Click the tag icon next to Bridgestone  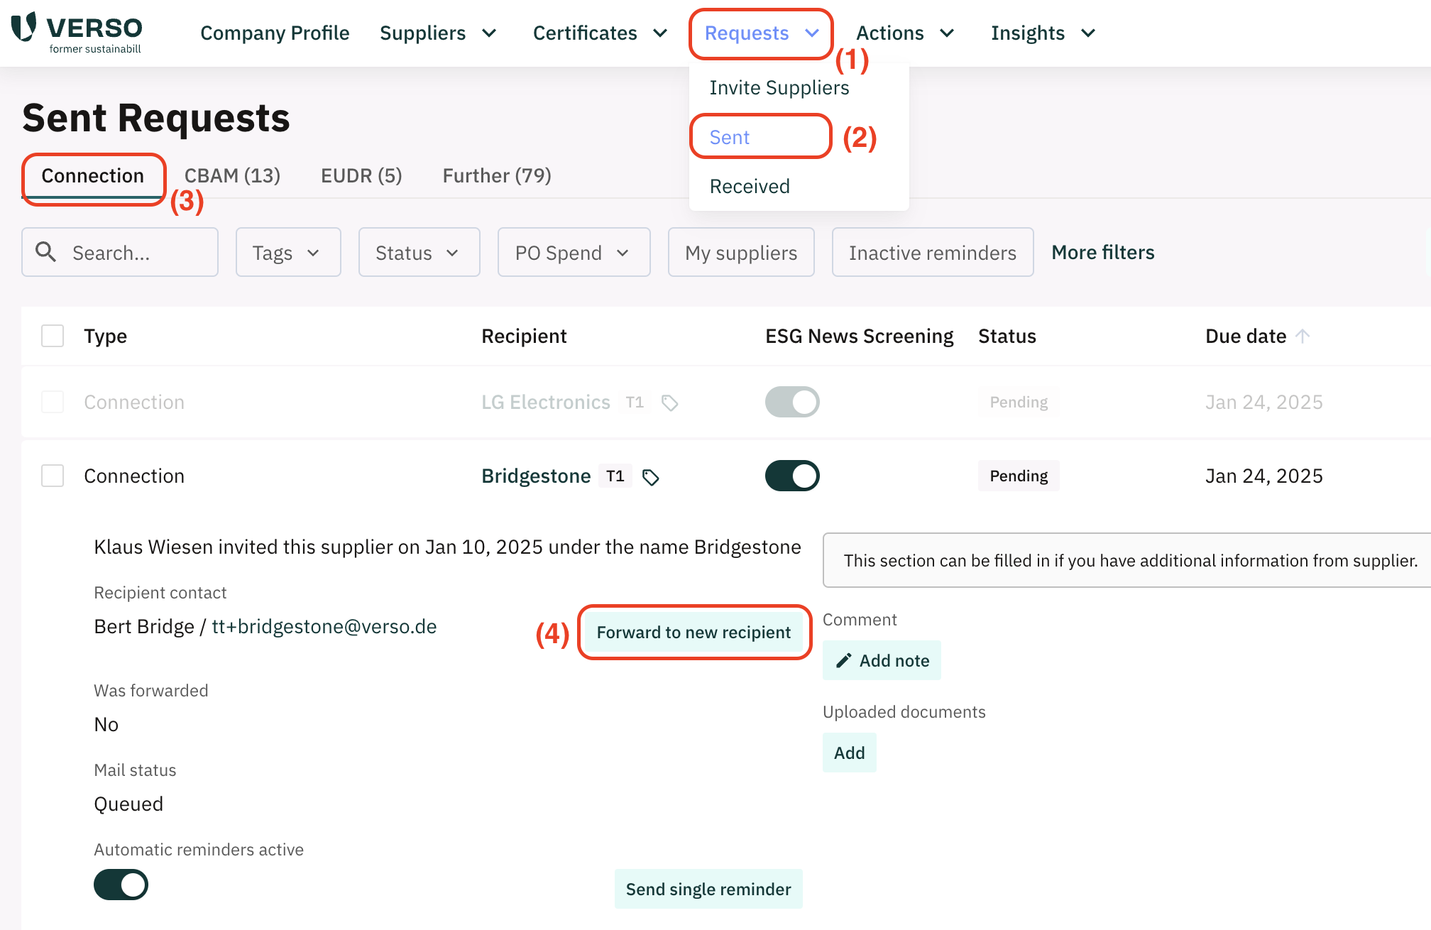[650, 477]
